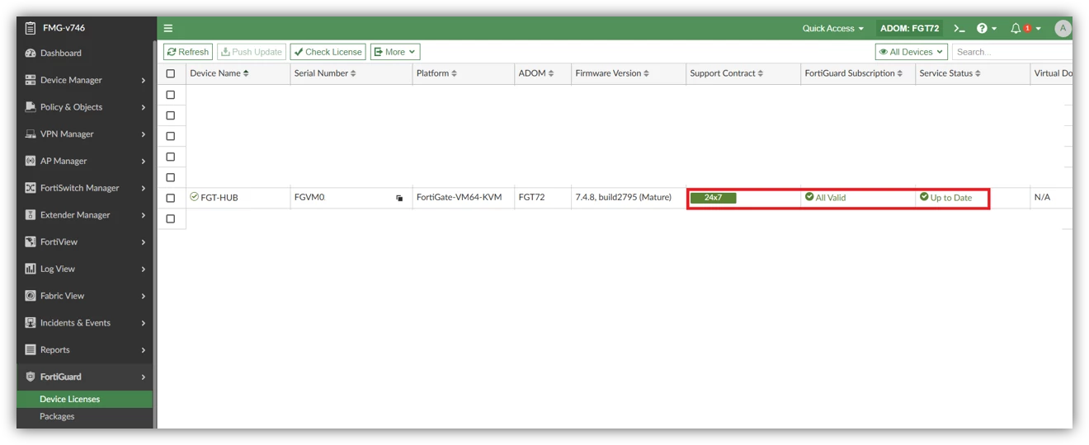The height and width of the screenshot is (445, 1089).
Task: Click the Push Update button
Action: pos(252,52)
